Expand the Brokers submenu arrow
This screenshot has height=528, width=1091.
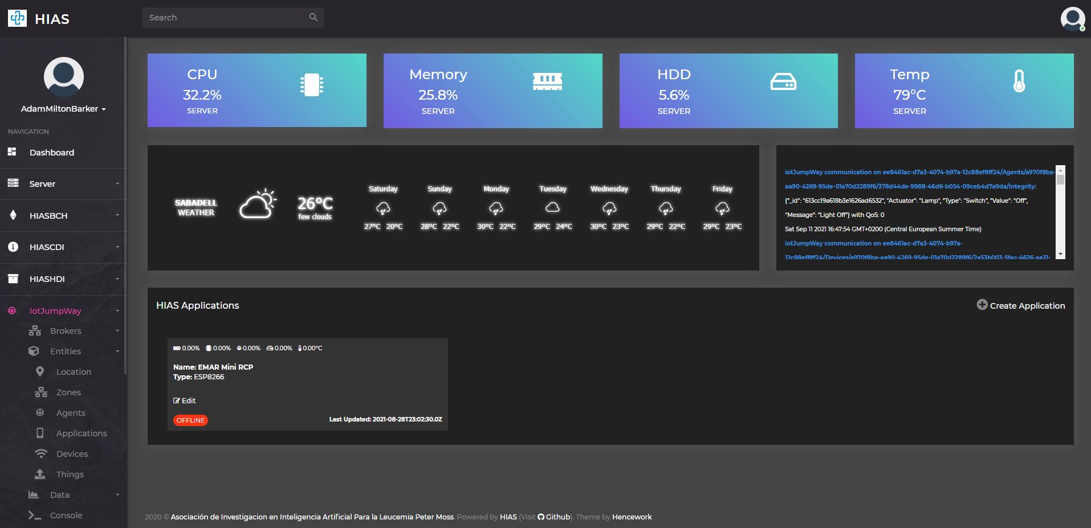pyautogui.click(x=117, y=331)
